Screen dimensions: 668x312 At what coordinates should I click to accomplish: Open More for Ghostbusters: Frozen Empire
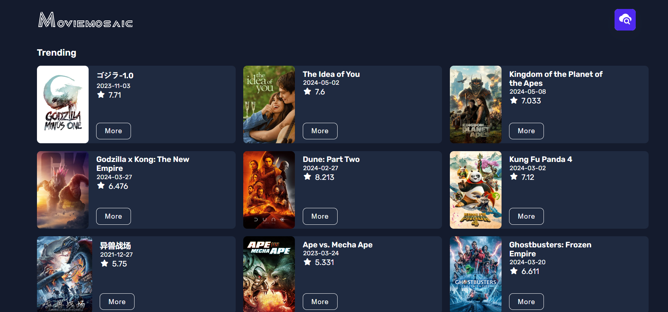pyautogui.click(x=526, y=302)
